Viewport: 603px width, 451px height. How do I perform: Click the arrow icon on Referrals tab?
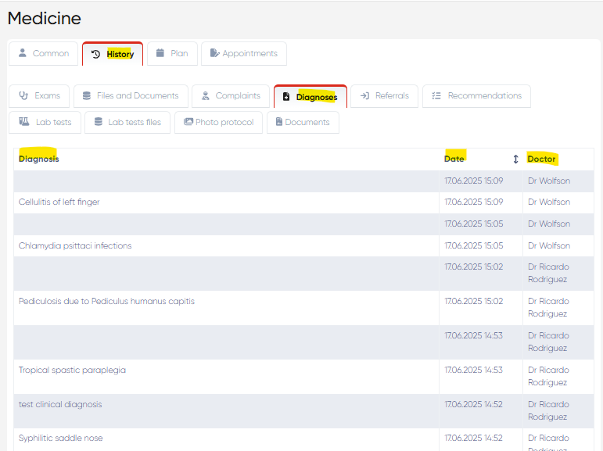(364, 96)
